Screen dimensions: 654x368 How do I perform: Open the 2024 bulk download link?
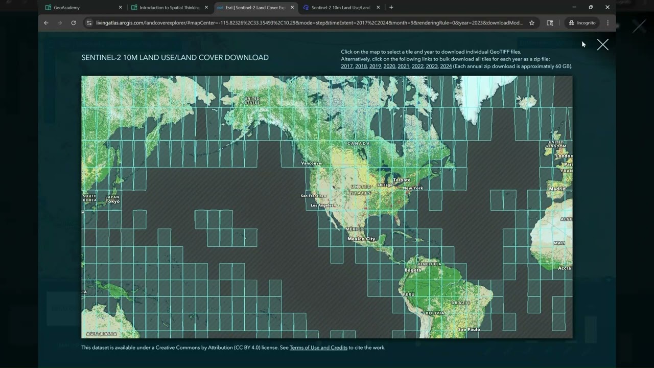(x=446, y=66)
